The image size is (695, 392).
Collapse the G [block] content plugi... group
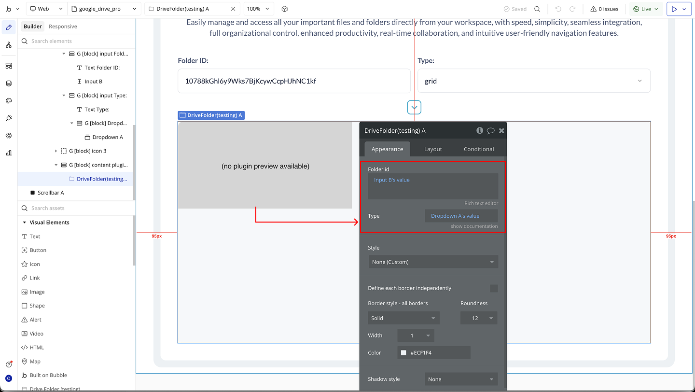pos(56,165)
